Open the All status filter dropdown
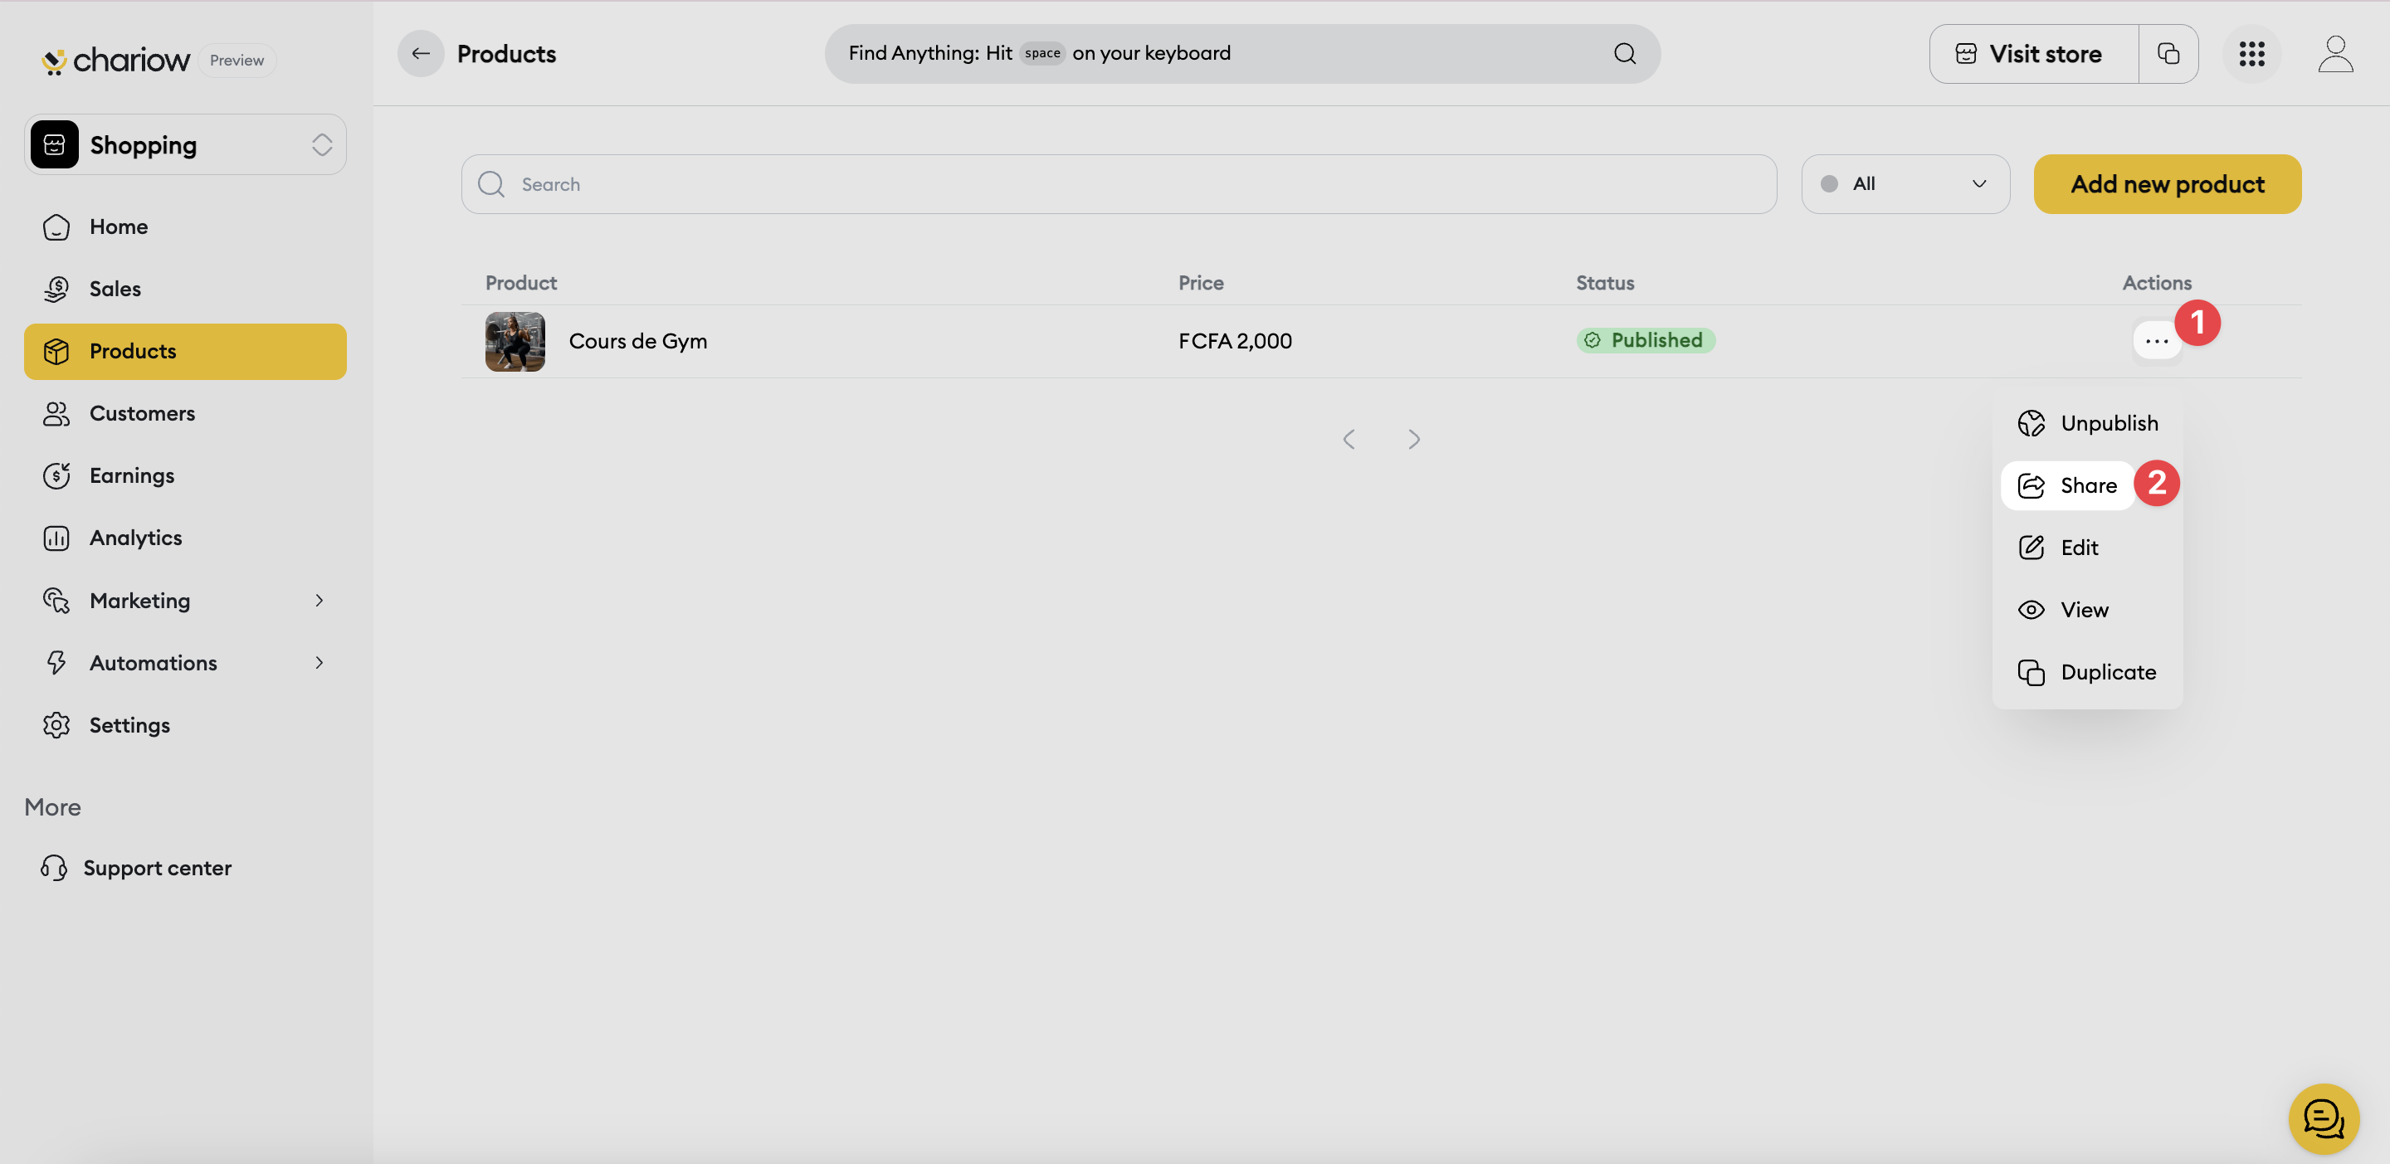2390x1164 pixels. click(1905, 184)
